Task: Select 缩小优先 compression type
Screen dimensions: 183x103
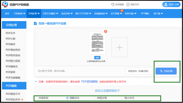Action: tap(122, 98)
